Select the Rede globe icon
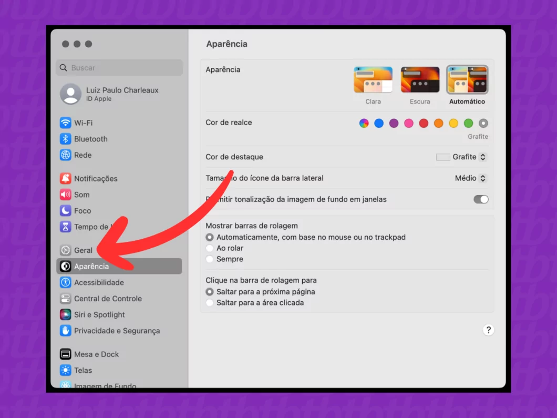Image resolution: width=557 pixels, height=418 pixels. 65,155
